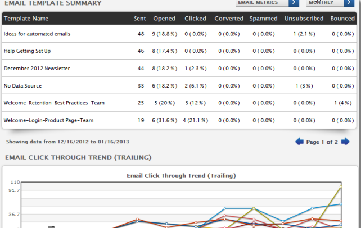
Task: Sort by the Sent column header
Action: point(140,19)
